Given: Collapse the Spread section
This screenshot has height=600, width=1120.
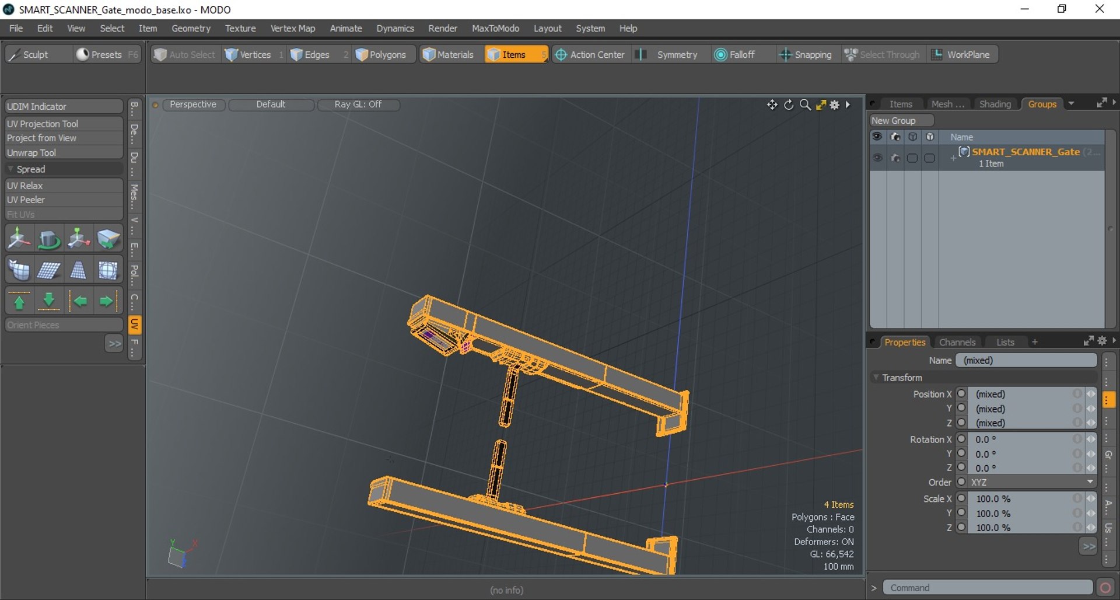Looking at the screenshot, I should 10,169.
